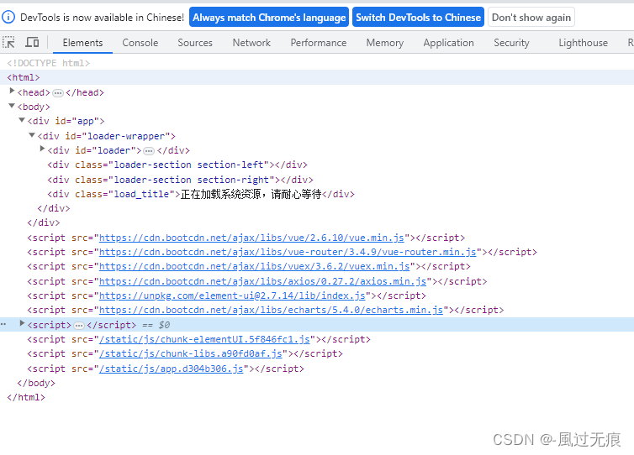634x455 pixels.
Task: Select the load_title div row
Action: (x=201, y=194)
